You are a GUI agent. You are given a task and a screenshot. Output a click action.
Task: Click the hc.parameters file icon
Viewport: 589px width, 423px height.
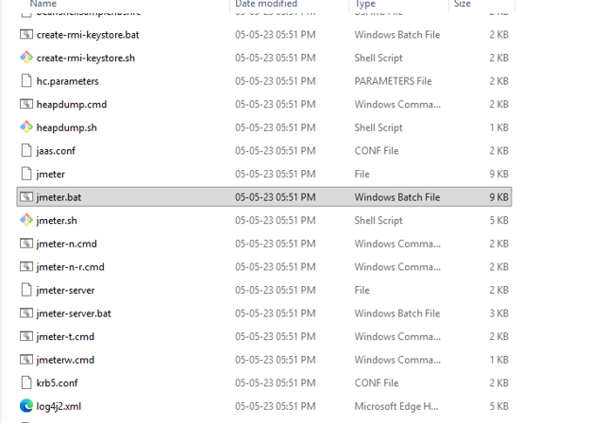(x=26, y=81)
